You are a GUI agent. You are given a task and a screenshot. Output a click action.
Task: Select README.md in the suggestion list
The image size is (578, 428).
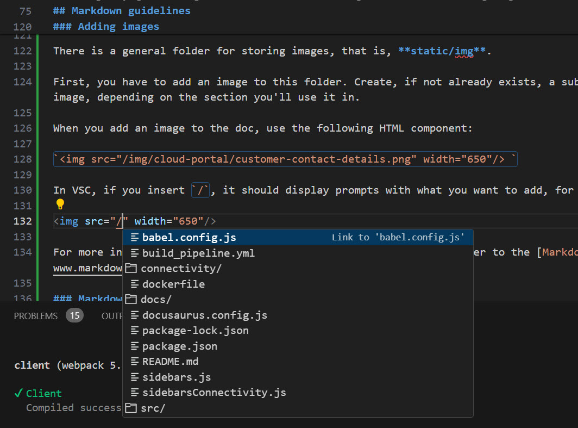tap(298, 362)
